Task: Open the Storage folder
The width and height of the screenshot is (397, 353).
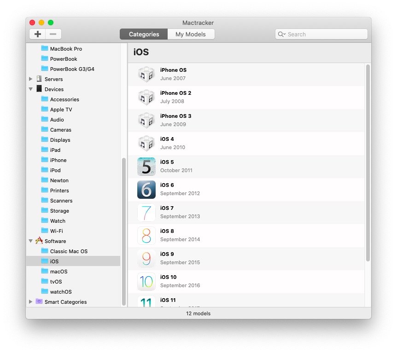Action: click(73, 210)
